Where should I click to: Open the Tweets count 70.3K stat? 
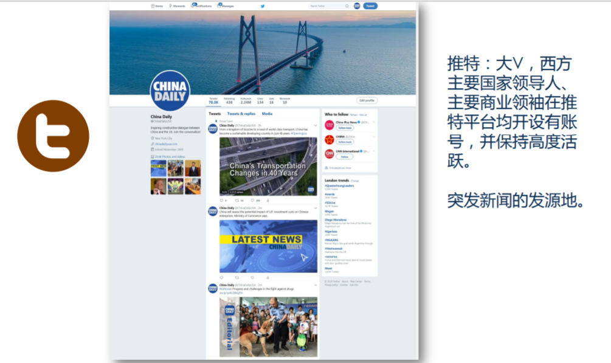point(213,100)
